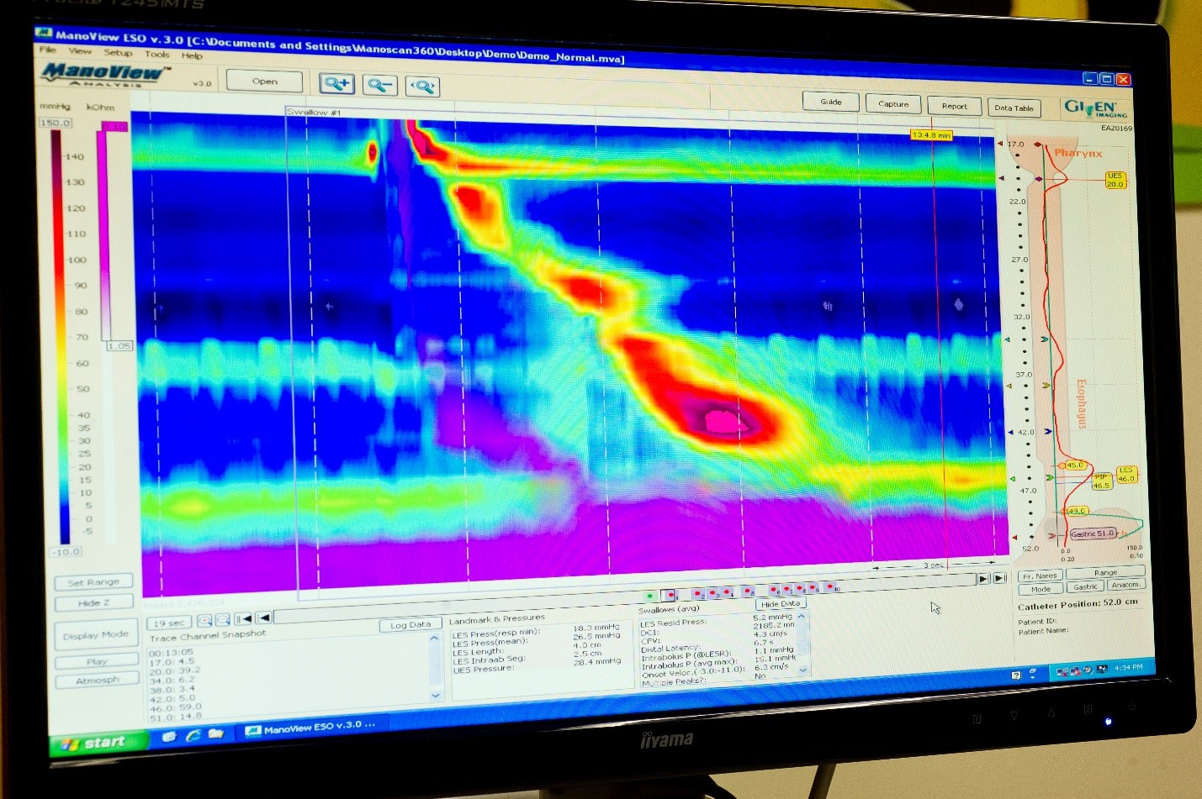The image size is (1202, 799).
Task: Click the Internet Explorer quick launch icon
Action: point(193,735)
